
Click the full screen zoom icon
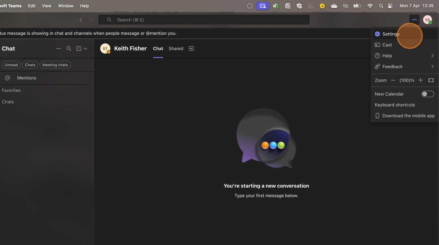[x=431, y=80]
